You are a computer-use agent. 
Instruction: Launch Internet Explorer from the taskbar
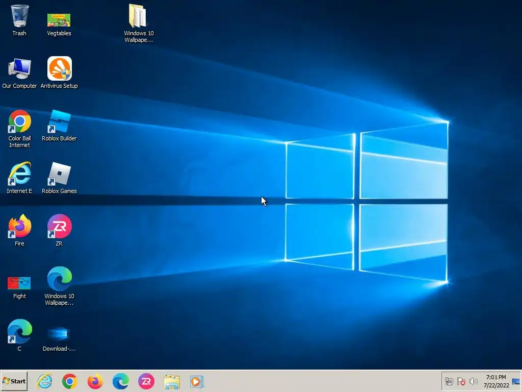click(x=45, y=381)
